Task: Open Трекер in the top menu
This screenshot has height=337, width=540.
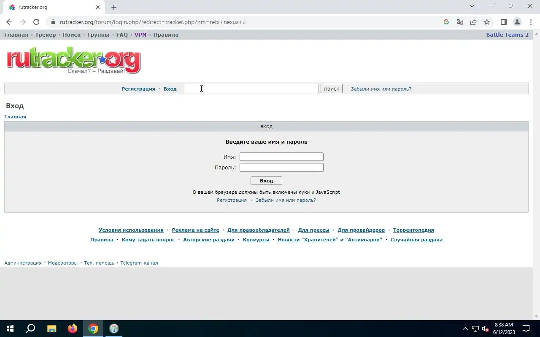Action: [46, 35]
